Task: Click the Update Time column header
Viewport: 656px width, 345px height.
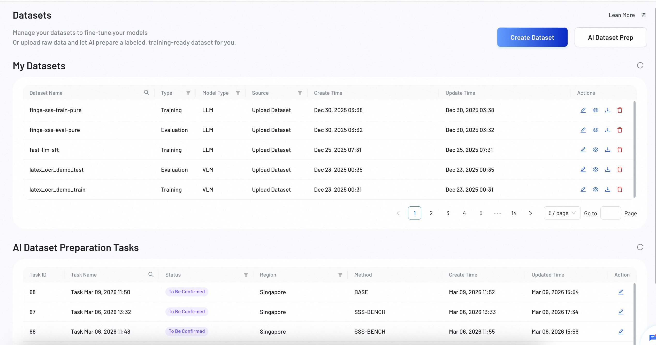Action: [460, 93]
